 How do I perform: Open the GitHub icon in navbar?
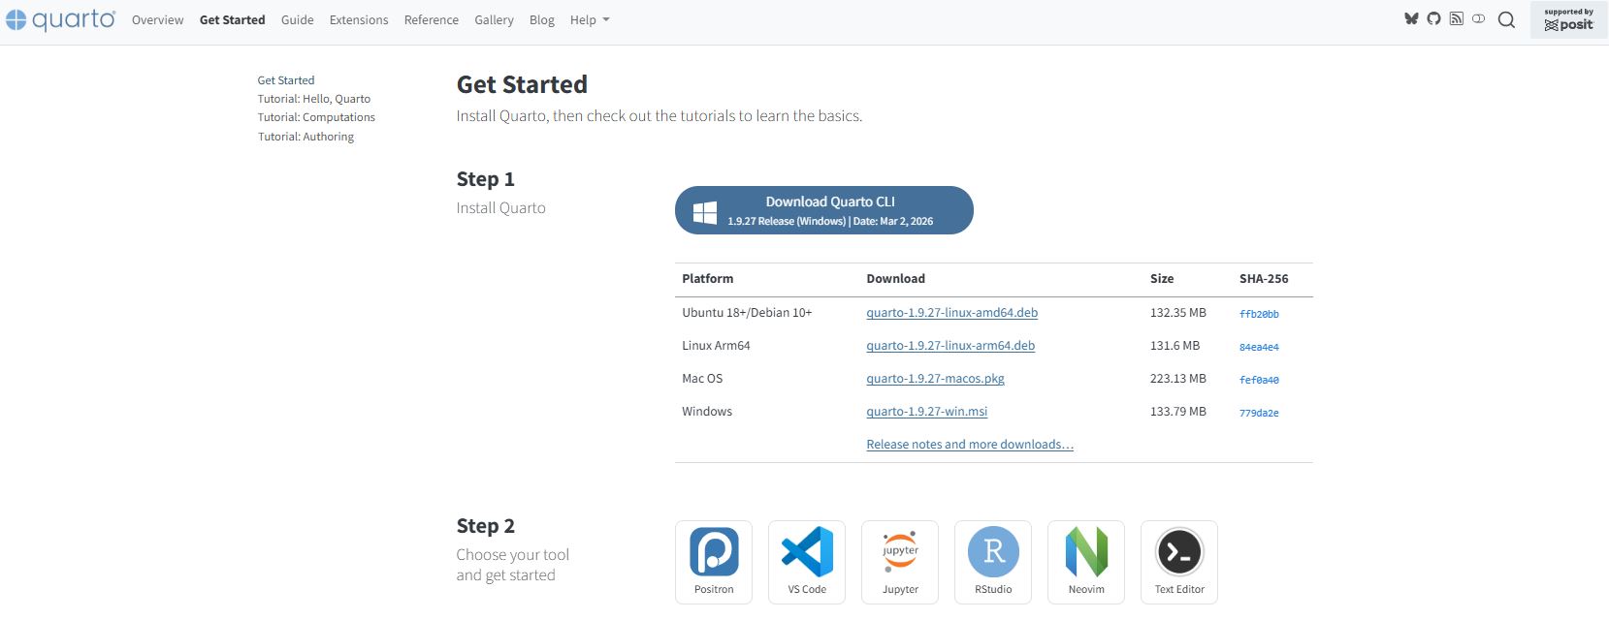(x=1433, y=18)
